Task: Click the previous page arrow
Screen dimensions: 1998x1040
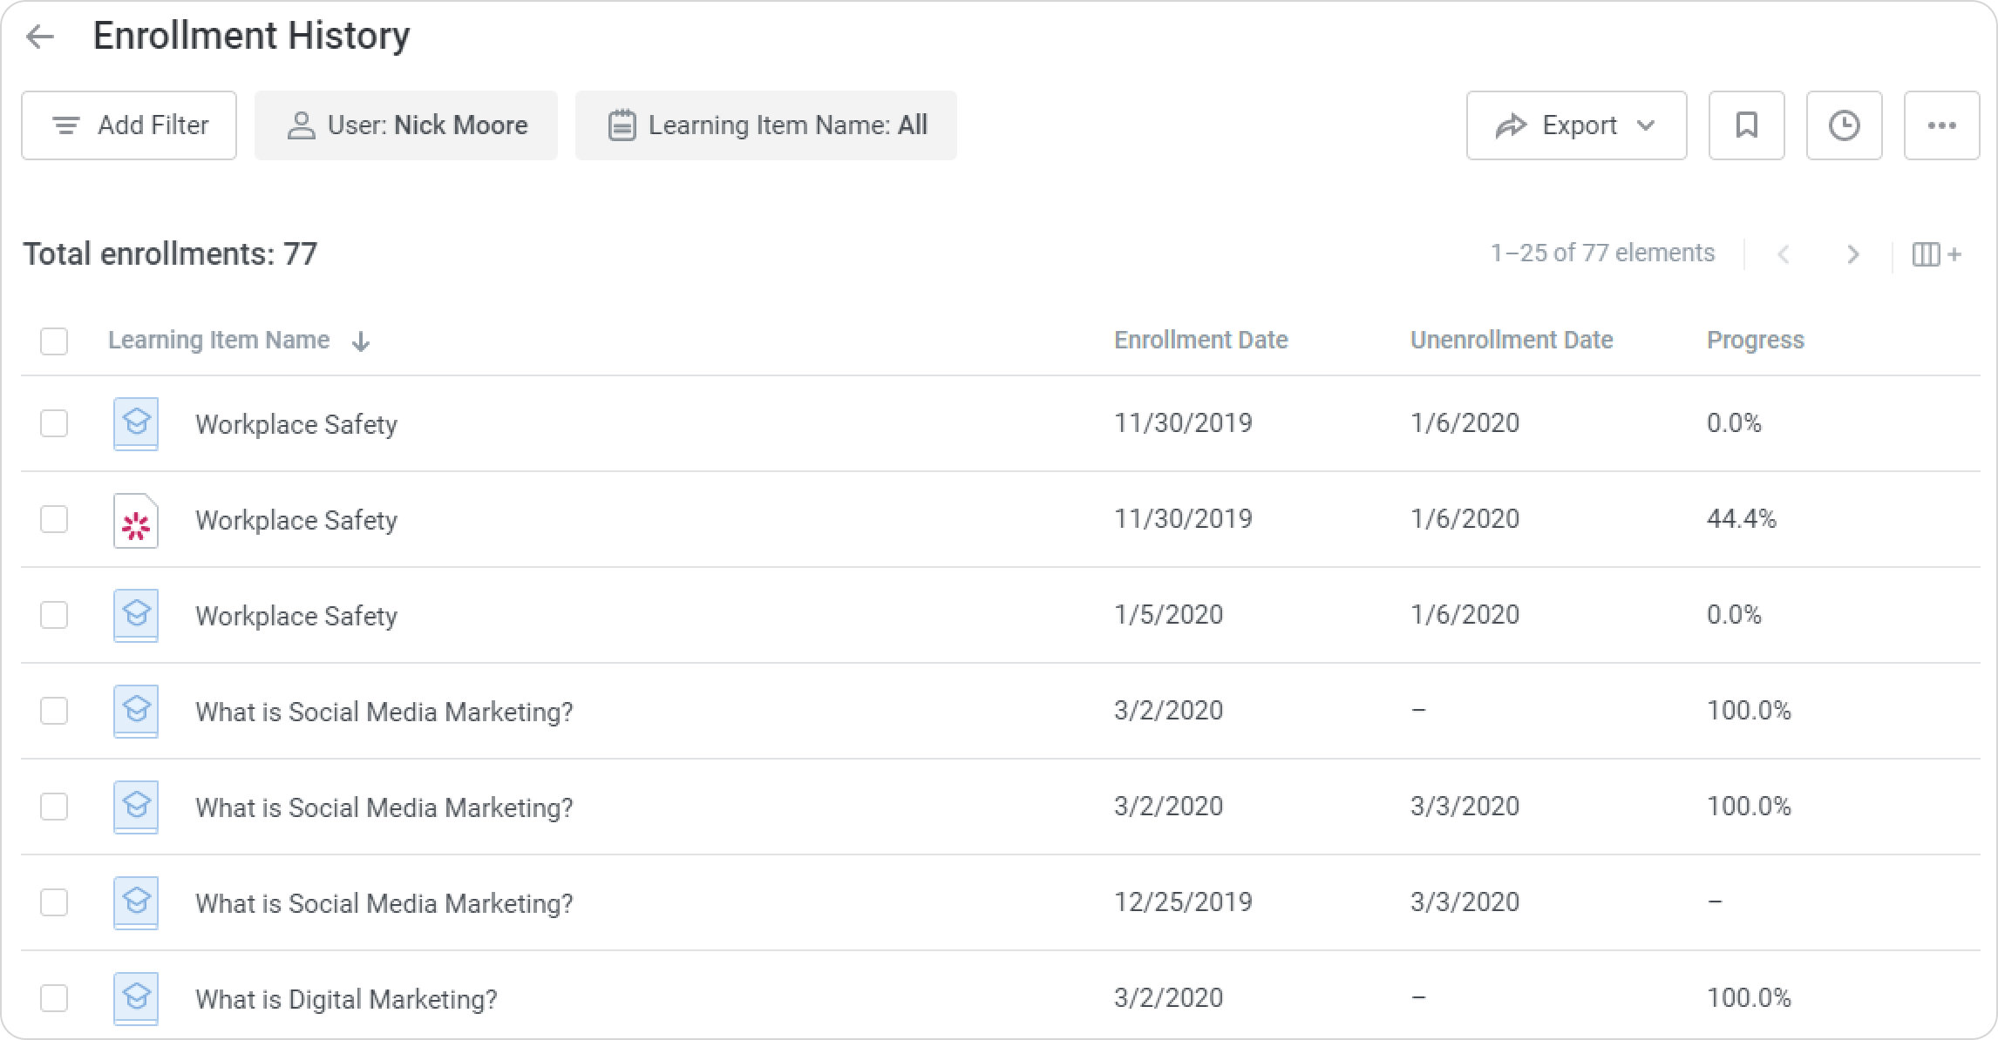Action: point(1784,254)
